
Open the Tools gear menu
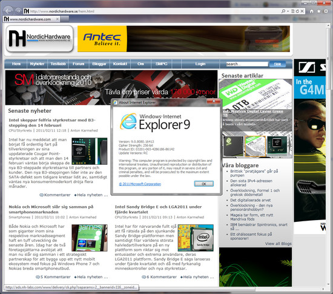(326, 12)
